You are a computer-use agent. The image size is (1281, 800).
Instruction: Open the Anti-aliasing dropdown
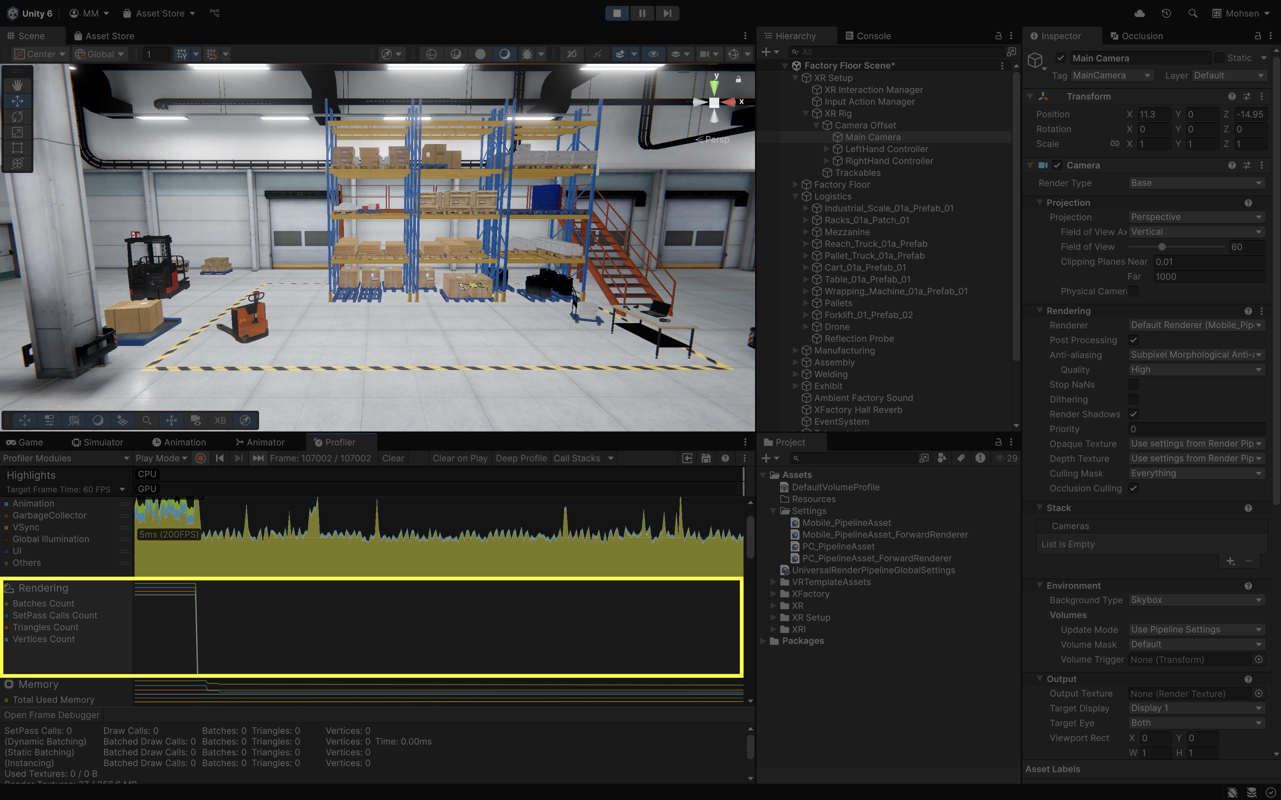pyautogui.click(x=1196, y=355)
